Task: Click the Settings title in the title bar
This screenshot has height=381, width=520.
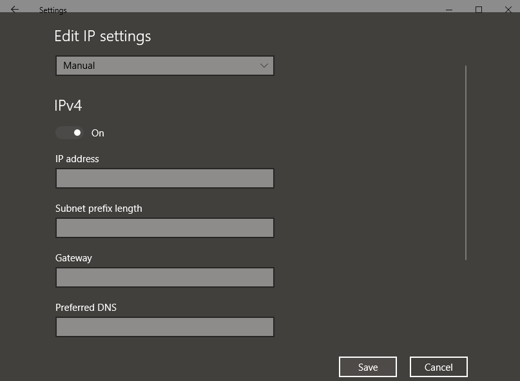Action: pos(53,10)
